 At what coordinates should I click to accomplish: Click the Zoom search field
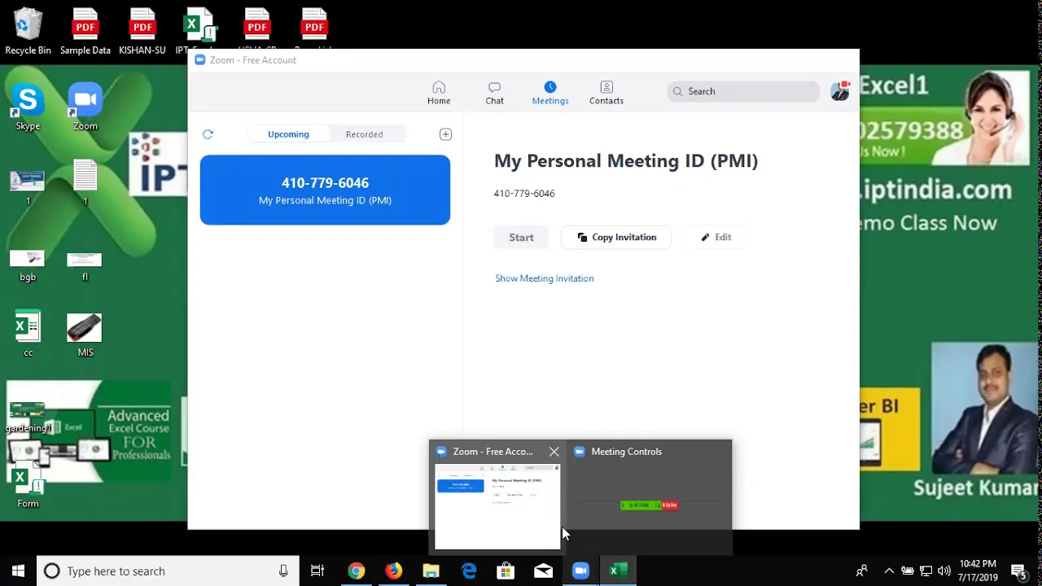pos(743,91)
